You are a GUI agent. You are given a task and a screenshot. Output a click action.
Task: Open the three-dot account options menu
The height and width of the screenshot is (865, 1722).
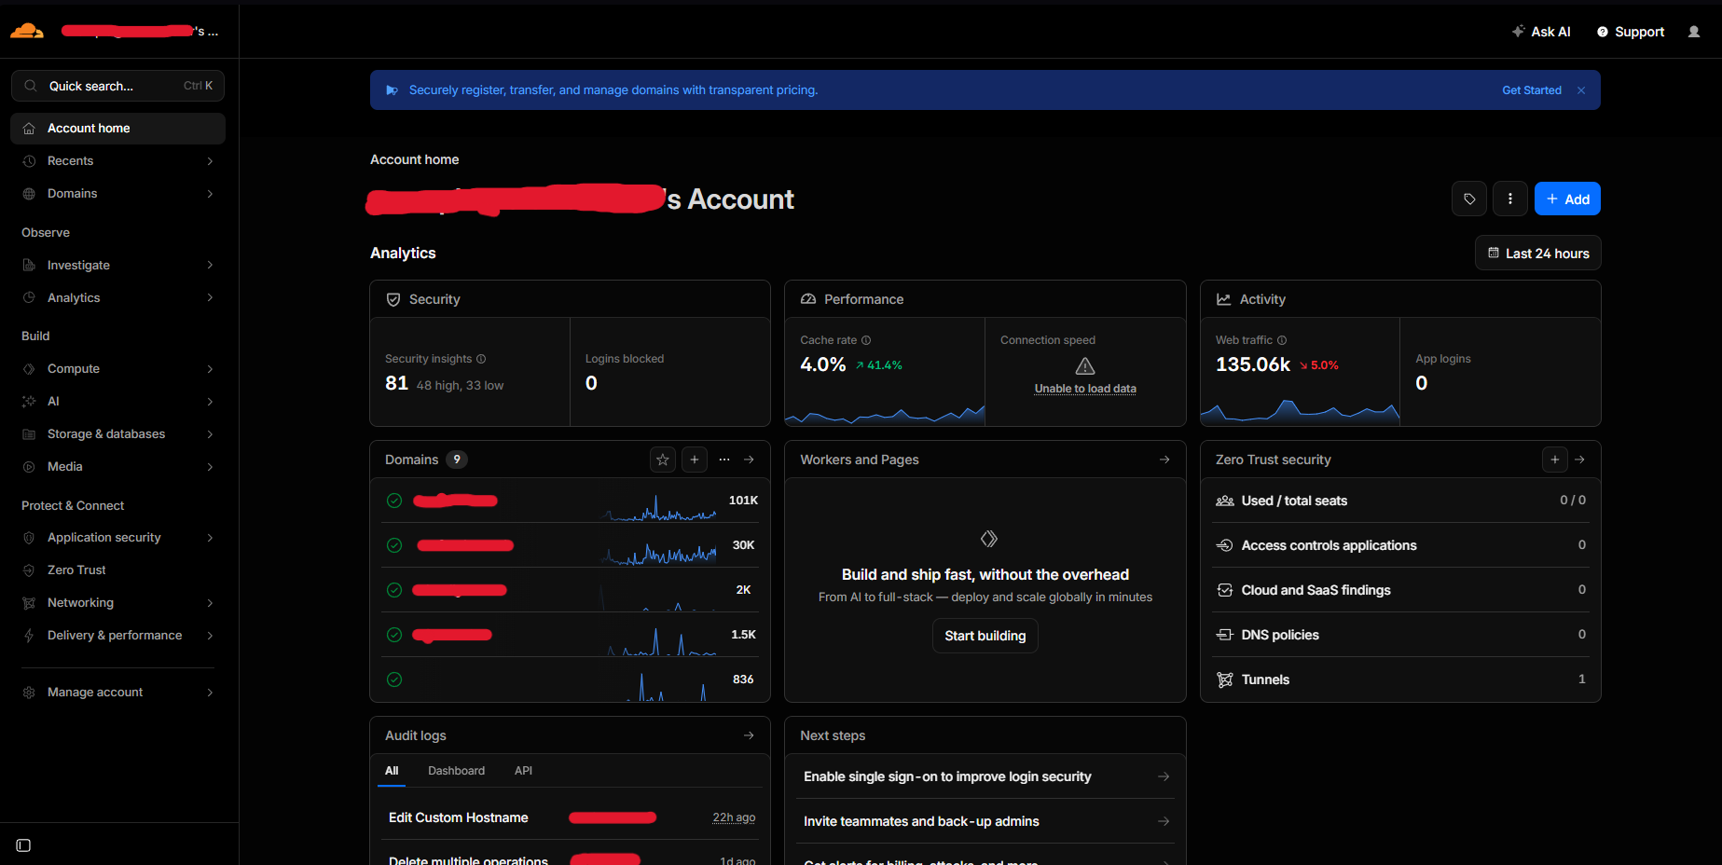[1510, 199]
